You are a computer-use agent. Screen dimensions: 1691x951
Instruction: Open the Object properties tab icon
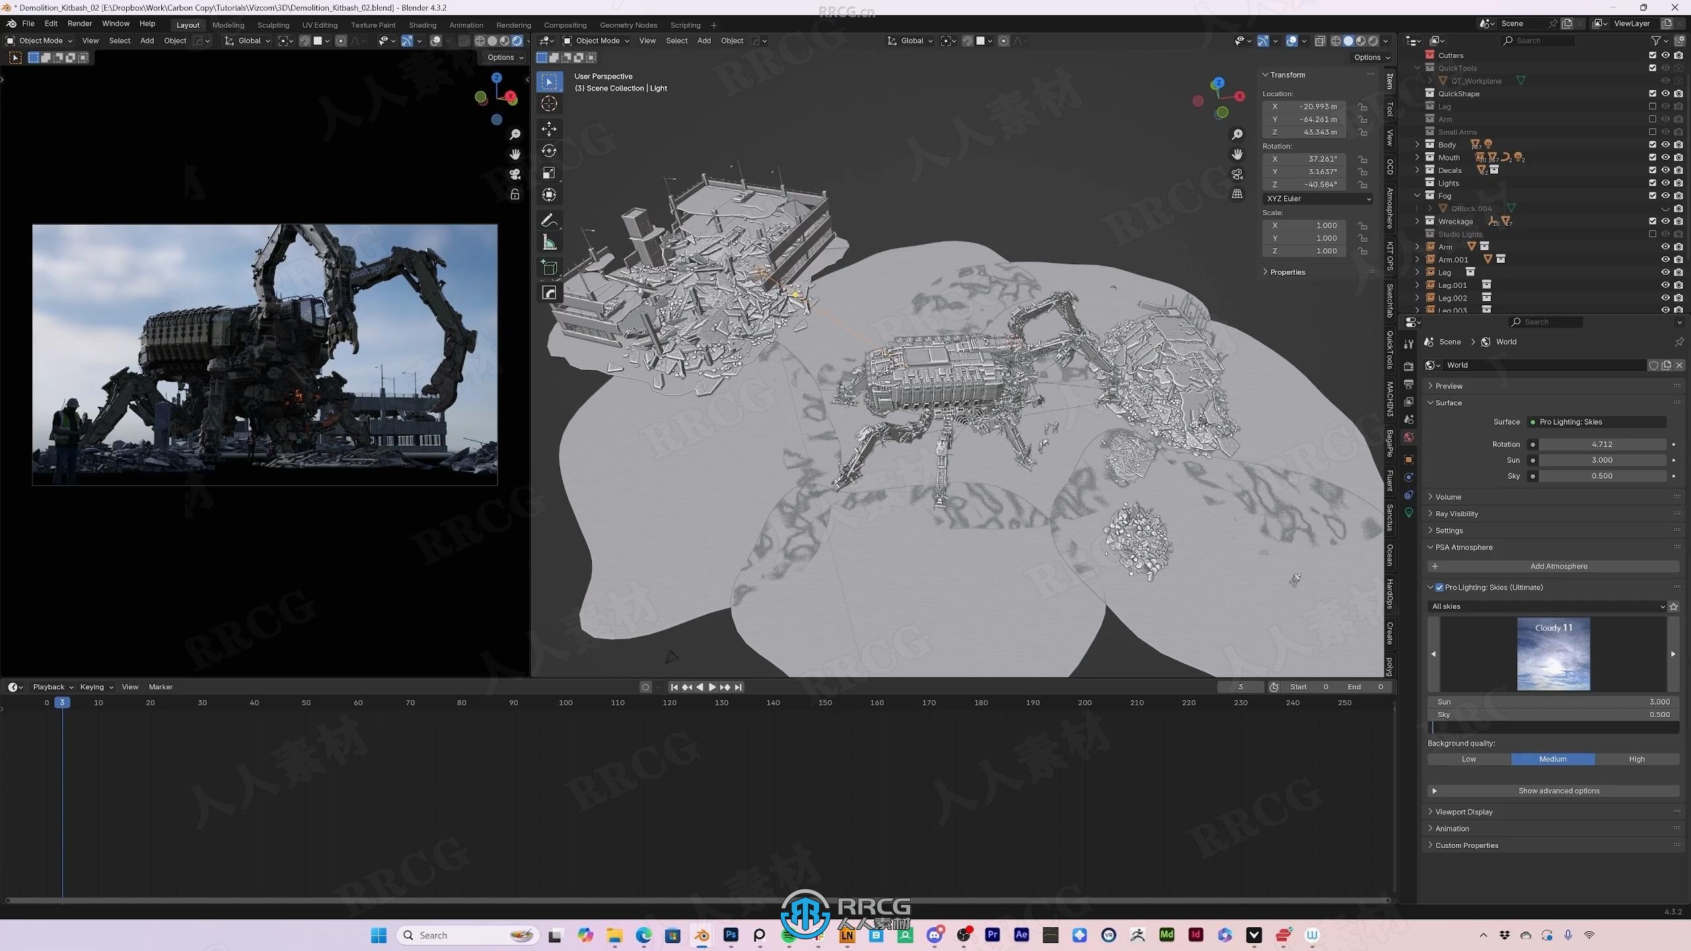point(1408,460)
